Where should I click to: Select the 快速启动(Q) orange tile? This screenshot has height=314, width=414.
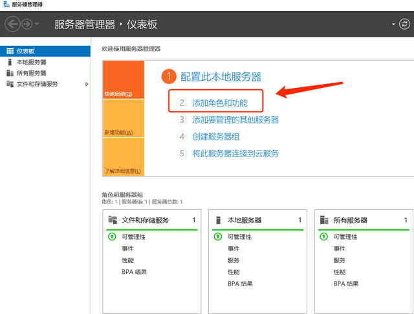coord(124,79)
